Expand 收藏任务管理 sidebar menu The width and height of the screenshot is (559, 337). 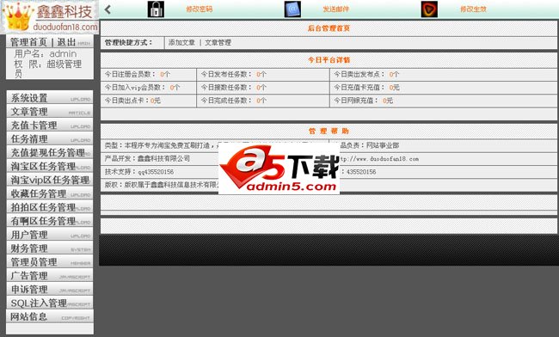(x=50, y=193)
